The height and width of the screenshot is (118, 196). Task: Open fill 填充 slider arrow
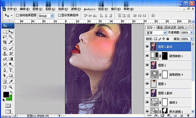tap(191, 39)
